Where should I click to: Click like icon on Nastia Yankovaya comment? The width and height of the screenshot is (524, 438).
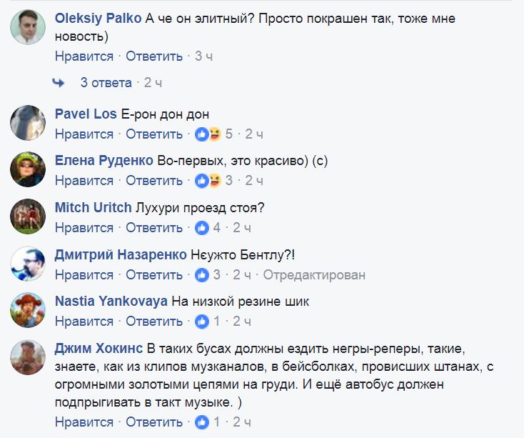pos(202,322)
